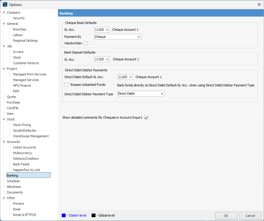Select the Regional Settings item

point(25,41)
